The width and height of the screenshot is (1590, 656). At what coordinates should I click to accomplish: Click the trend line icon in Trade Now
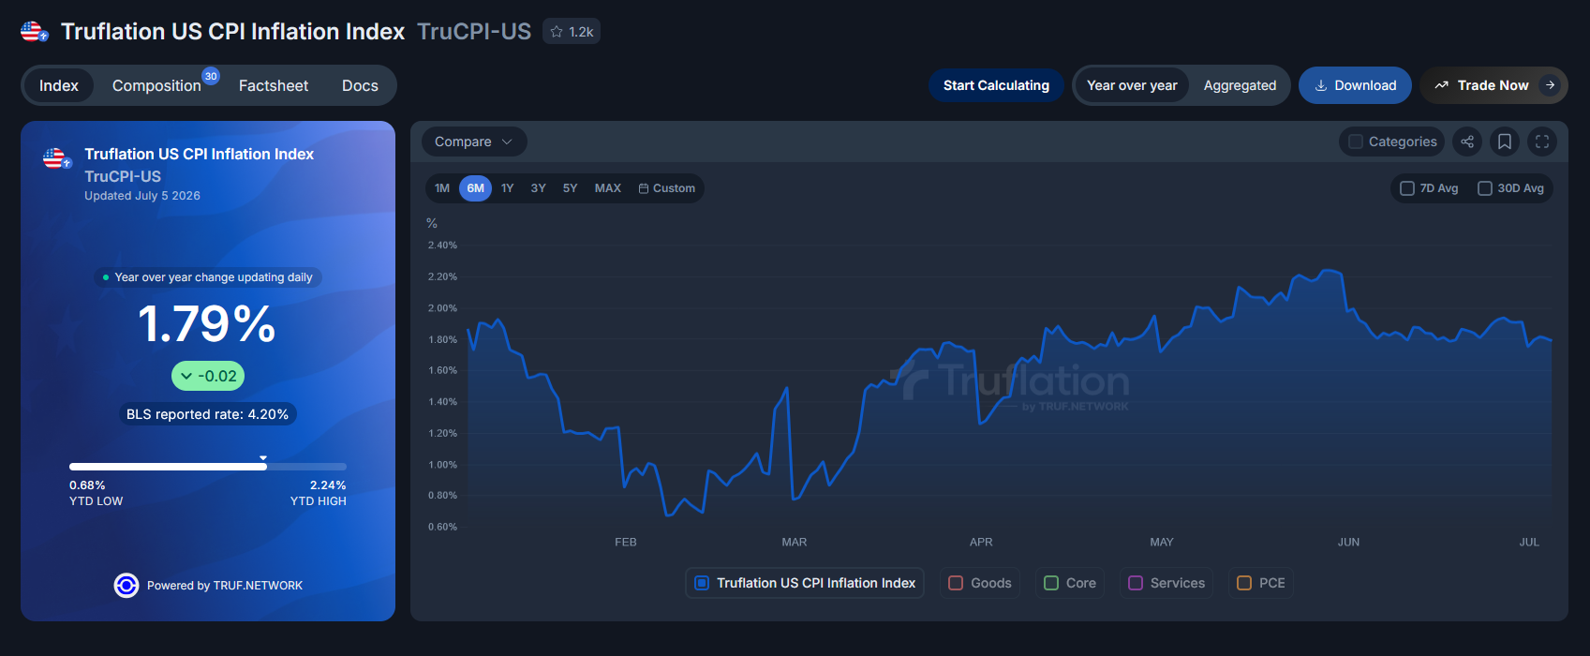(1442, 85)
